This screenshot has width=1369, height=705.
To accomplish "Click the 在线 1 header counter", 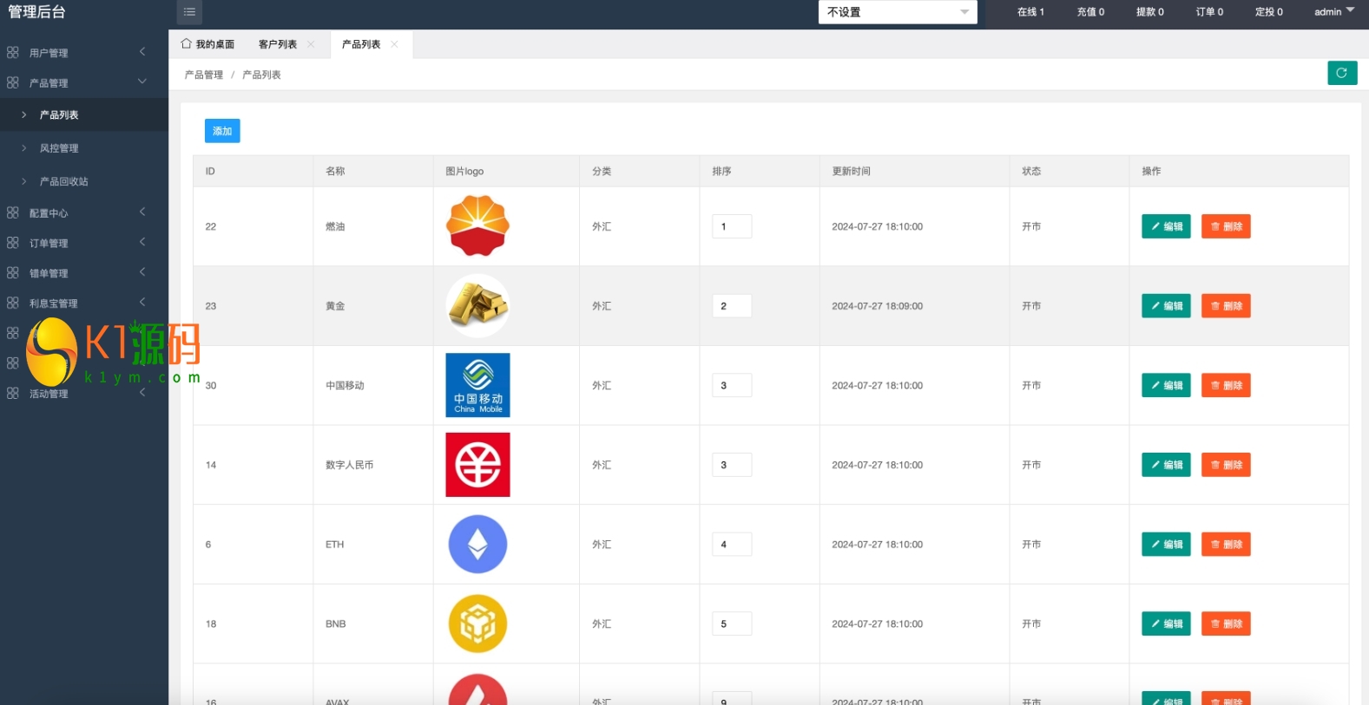I will tap(1030, 12).
